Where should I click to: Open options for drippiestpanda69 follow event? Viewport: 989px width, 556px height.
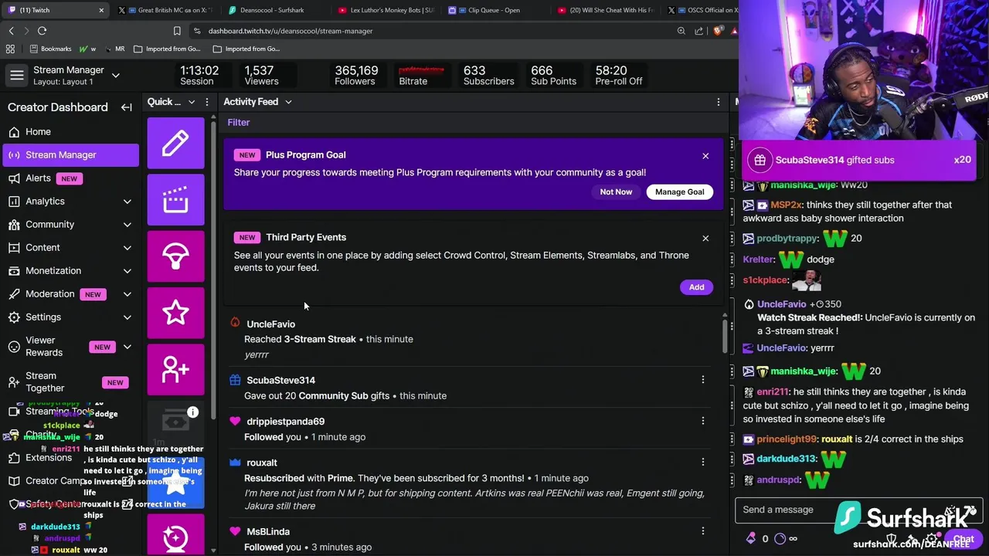pos(702,421)
